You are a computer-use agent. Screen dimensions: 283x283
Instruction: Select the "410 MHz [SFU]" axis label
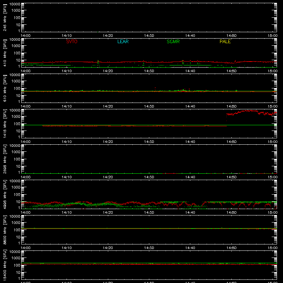[5, 53]
